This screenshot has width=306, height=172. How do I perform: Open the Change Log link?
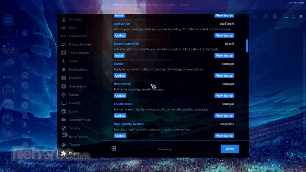pyautogui.click(x=164, y=149)
